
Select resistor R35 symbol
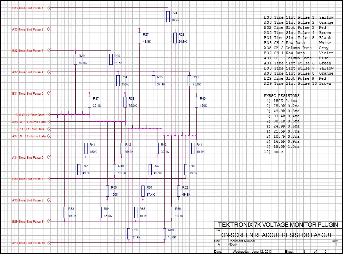tap(154, 81)
